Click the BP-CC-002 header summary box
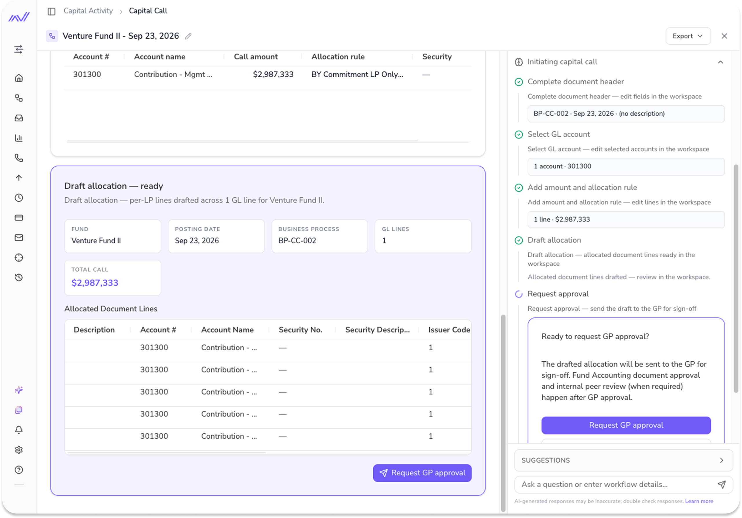The width and height of the screenshot is (742, 518). pyautogui.click(x=626, y=114)
